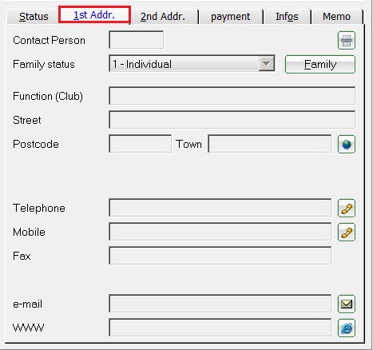
Task: Go to the payment tab
Action: (x=230, y=17)
